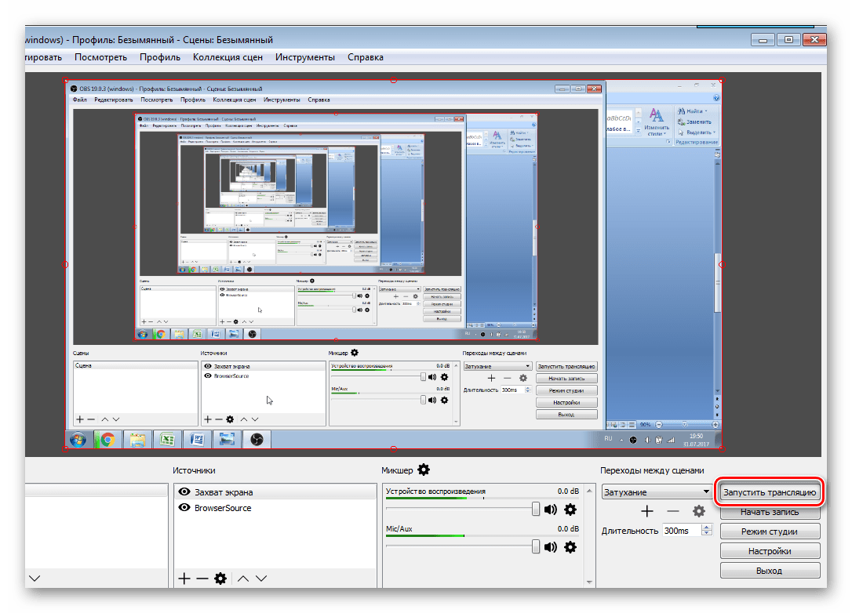Mute the desktop audio playback device
This screenshot has width=852, height=613.
click(551, 510)
